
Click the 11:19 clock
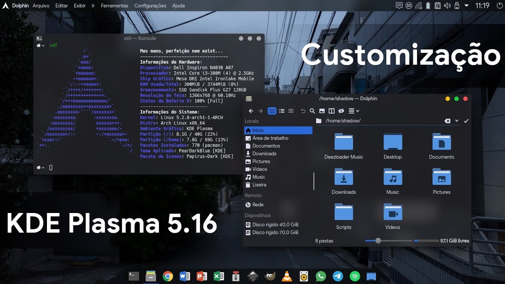(482, 6)
